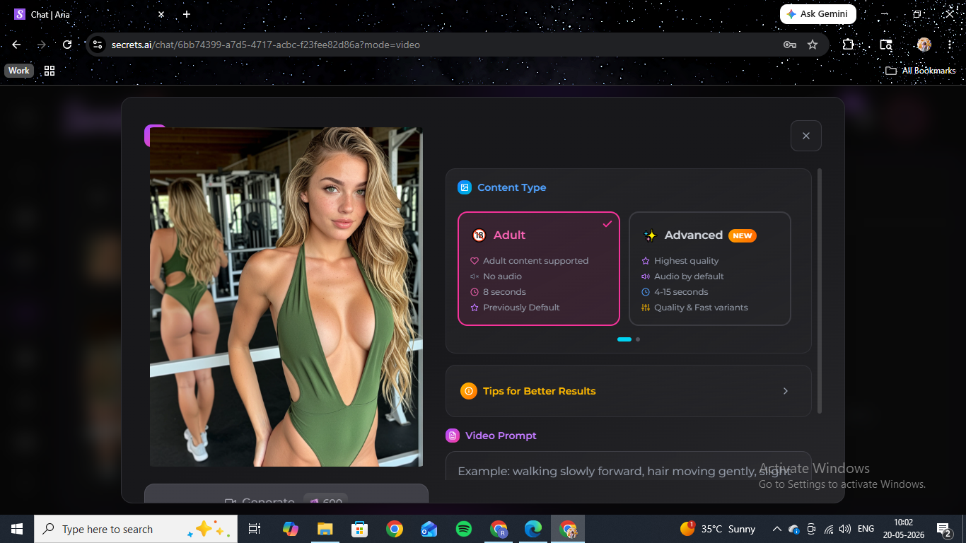Select the Advanced content type card
Screen dimensions: 966x543
point(709,269)
